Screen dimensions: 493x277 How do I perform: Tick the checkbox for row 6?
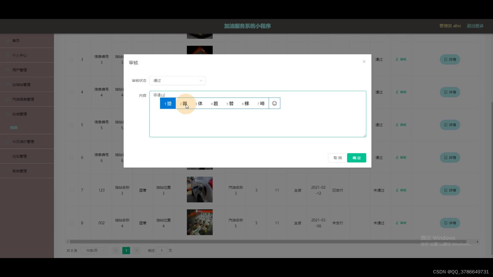coord(71,157)
